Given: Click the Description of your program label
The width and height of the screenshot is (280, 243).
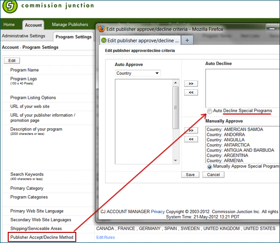Looking at the screenshot, I should pyautogui.click(x=36, y=129).
